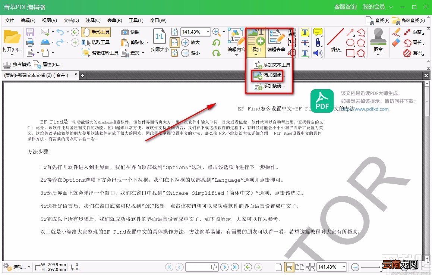432x275 pixels.
Task: Close the (复制)-新建文本文档 tab
Action: [x=76, y=74]
